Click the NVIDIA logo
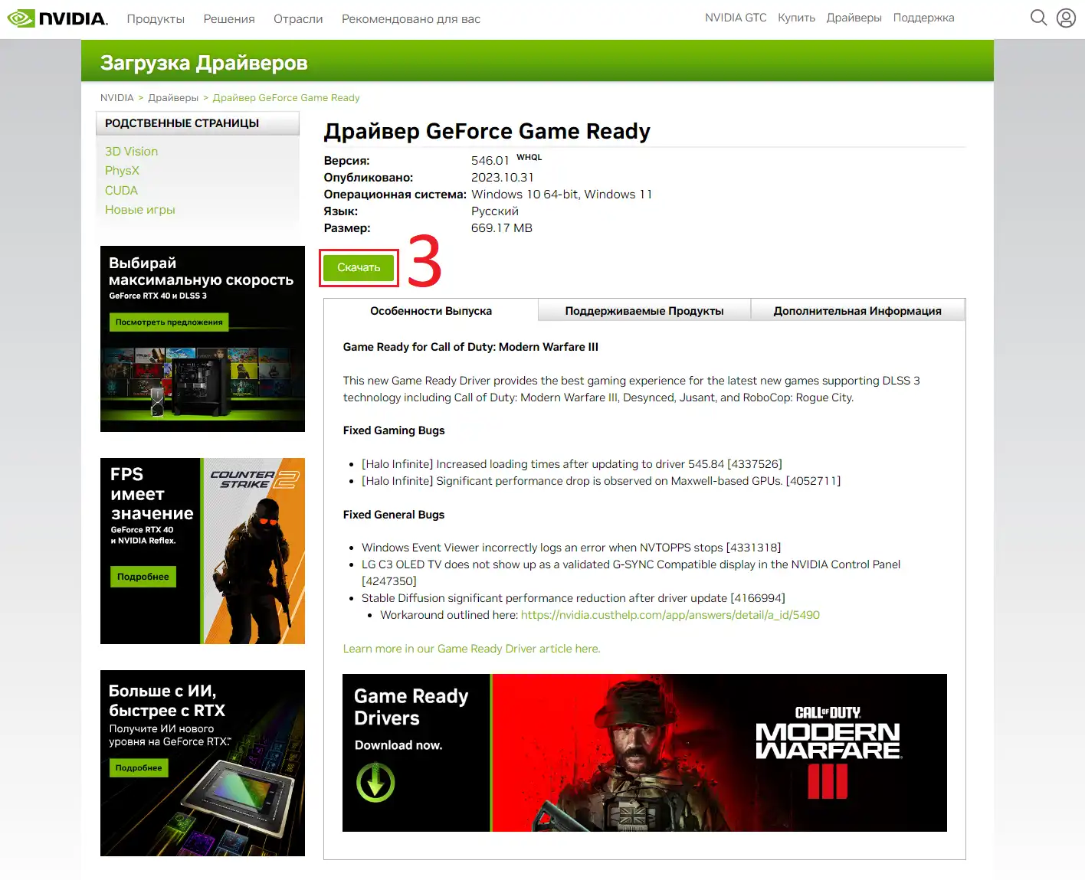 (x=57, y=18)
